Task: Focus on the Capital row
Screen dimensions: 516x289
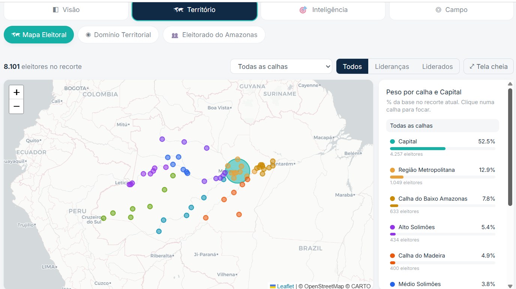Action: point(442,147)
